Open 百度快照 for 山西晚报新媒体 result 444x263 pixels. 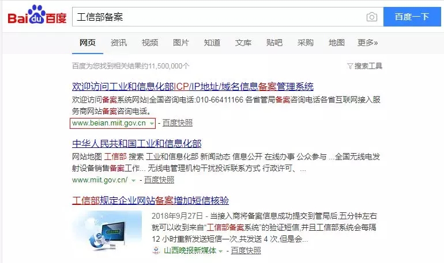(246, 250)
